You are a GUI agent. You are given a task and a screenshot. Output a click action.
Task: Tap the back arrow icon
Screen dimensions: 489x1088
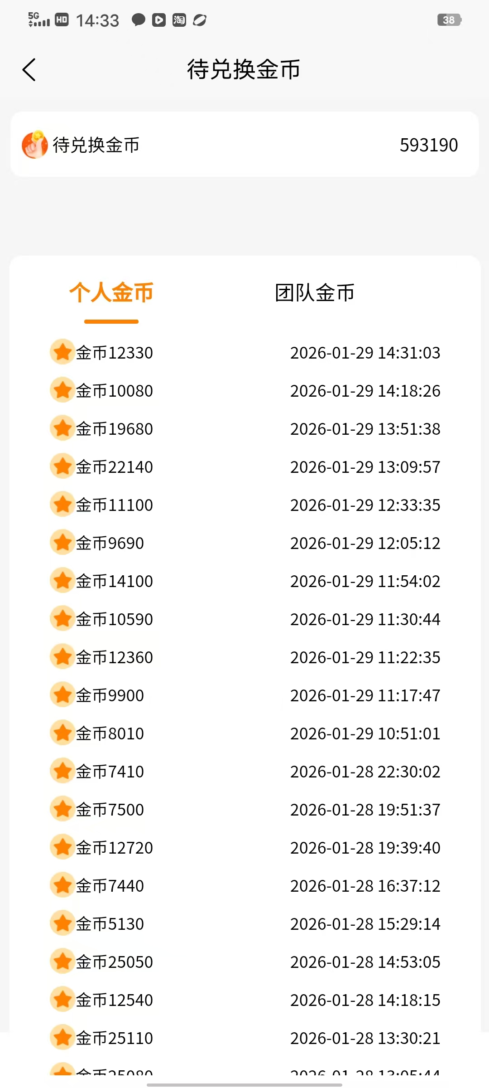(29, 70)
